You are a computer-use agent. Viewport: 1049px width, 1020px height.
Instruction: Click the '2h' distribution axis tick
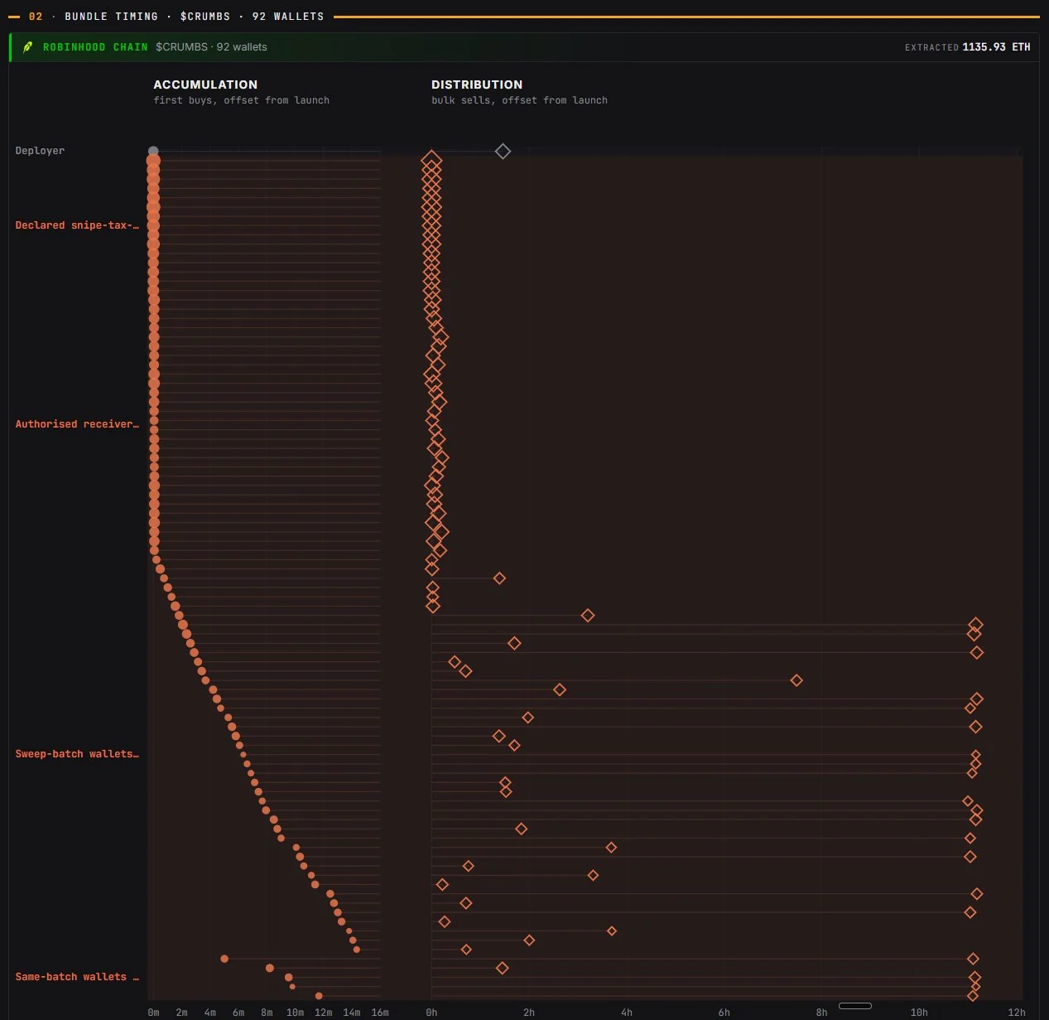(x=529, y=1013)
